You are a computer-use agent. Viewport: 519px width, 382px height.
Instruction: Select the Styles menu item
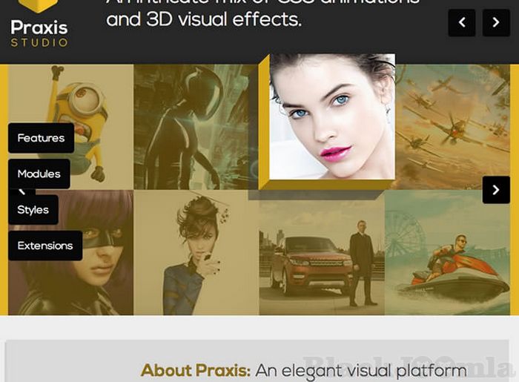point(33,210)
